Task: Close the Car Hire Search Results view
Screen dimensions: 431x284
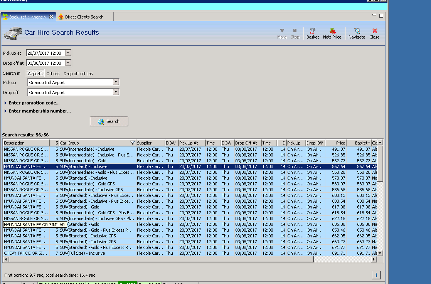Action: [x=374, y=33]
